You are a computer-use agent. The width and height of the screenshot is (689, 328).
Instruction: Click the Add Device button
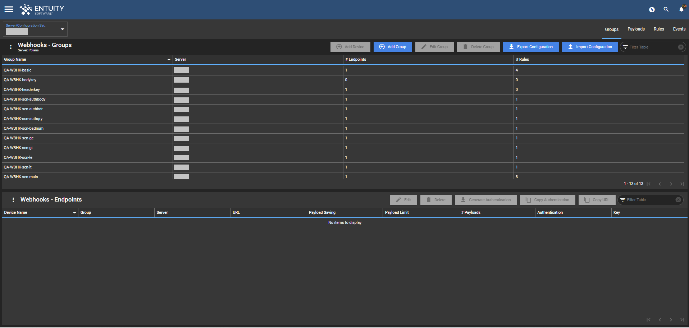click(x=350, y=47)
